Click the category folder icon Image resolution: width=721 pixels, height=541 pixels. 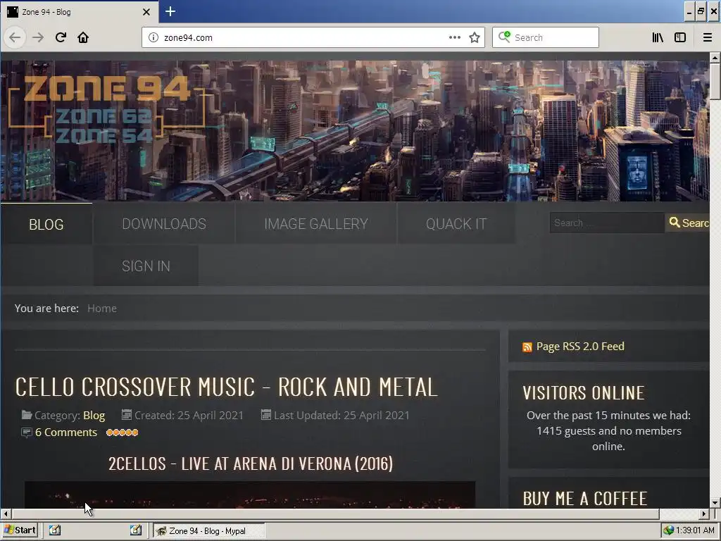pos(27,415)
